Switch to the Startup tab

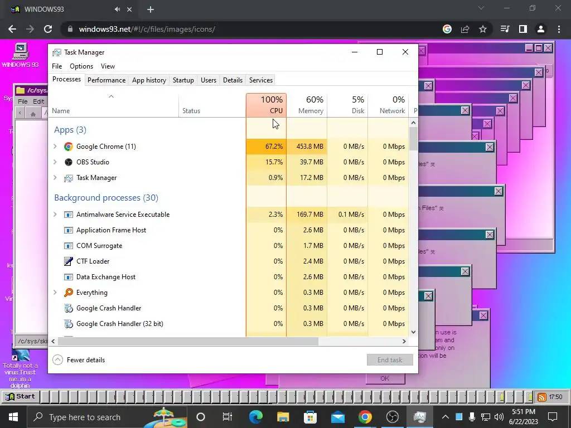(x=183, y=80)
